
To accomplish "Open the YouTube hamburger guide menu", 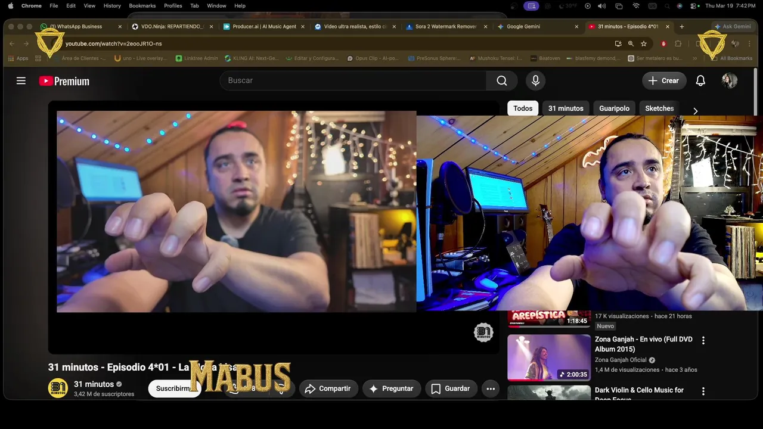I will pyautogui.click(x=21, y=81).
